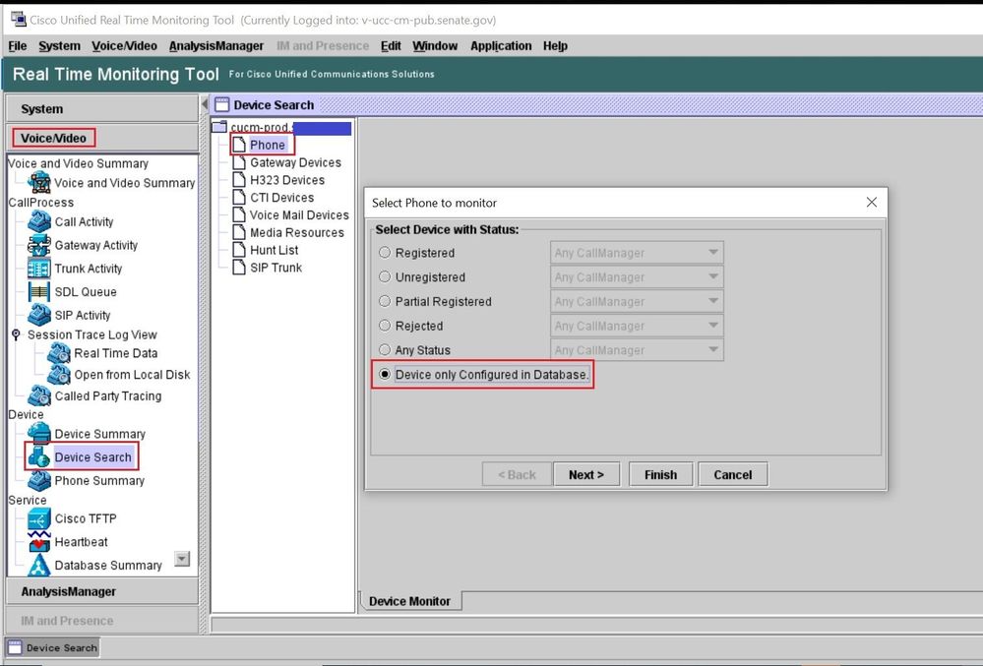Click the Device Search taskbar window button

tap(53, 648)
